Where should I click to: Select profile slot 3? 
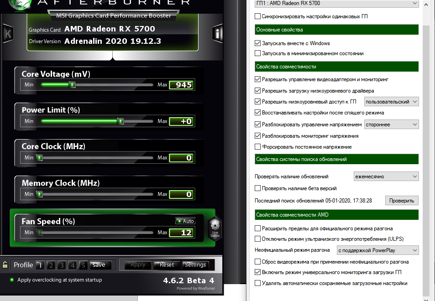[x=62, y=265]
